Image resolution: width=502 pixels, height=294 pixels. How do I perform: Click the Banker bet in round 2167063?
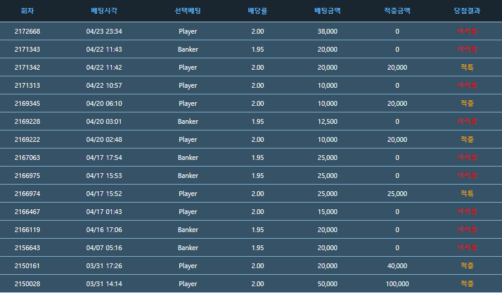(x=188, y=158)
